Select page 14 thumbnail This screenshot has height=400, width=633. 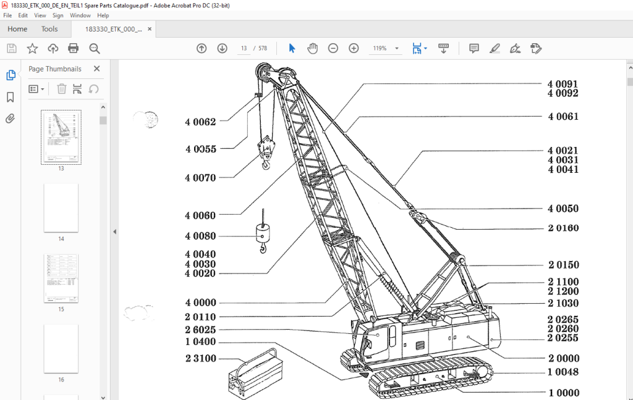coord(61,208)
